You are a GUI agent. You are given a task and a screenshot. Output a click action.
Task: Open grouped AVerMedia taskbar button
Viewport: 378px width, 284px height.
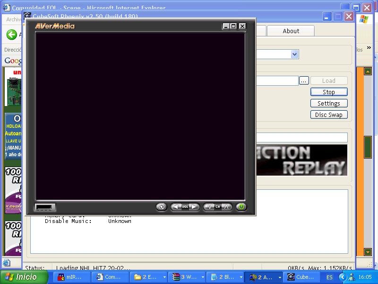point(263,277)
